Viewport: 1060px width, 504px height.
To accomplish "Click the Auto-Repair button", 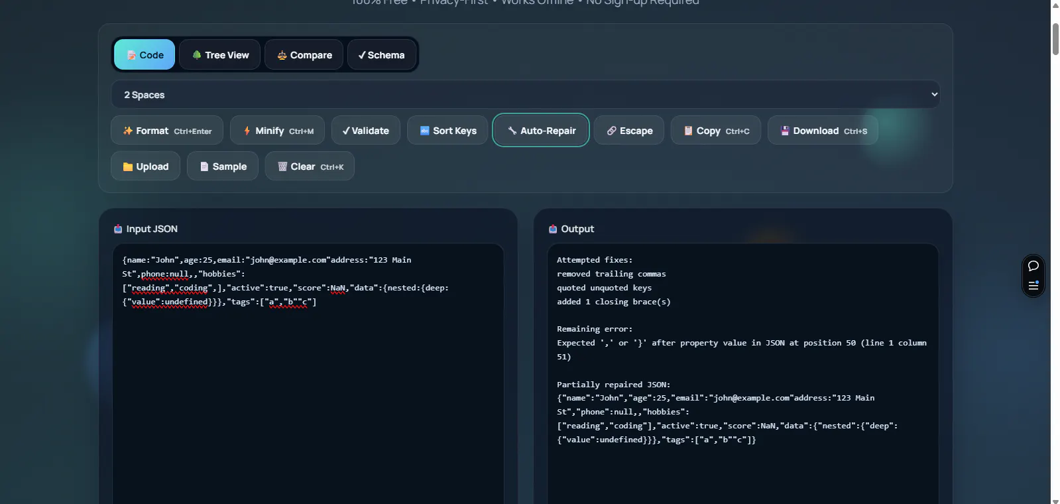I will (x=541, y=130).
